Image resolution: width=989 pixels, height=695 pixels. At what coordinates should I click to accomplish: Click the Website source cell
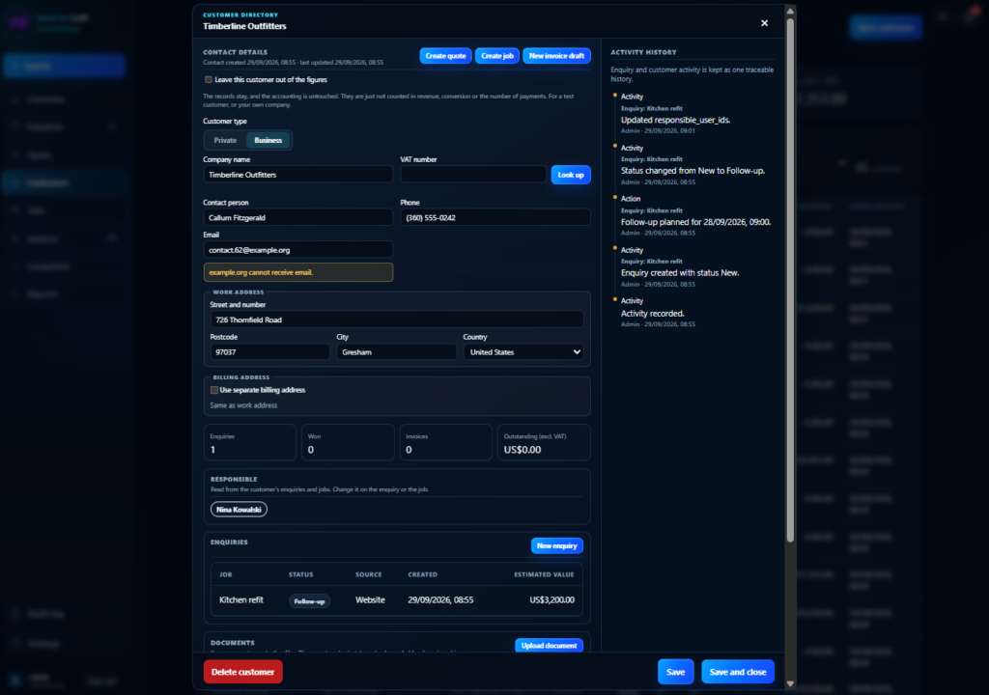(370, 600)
